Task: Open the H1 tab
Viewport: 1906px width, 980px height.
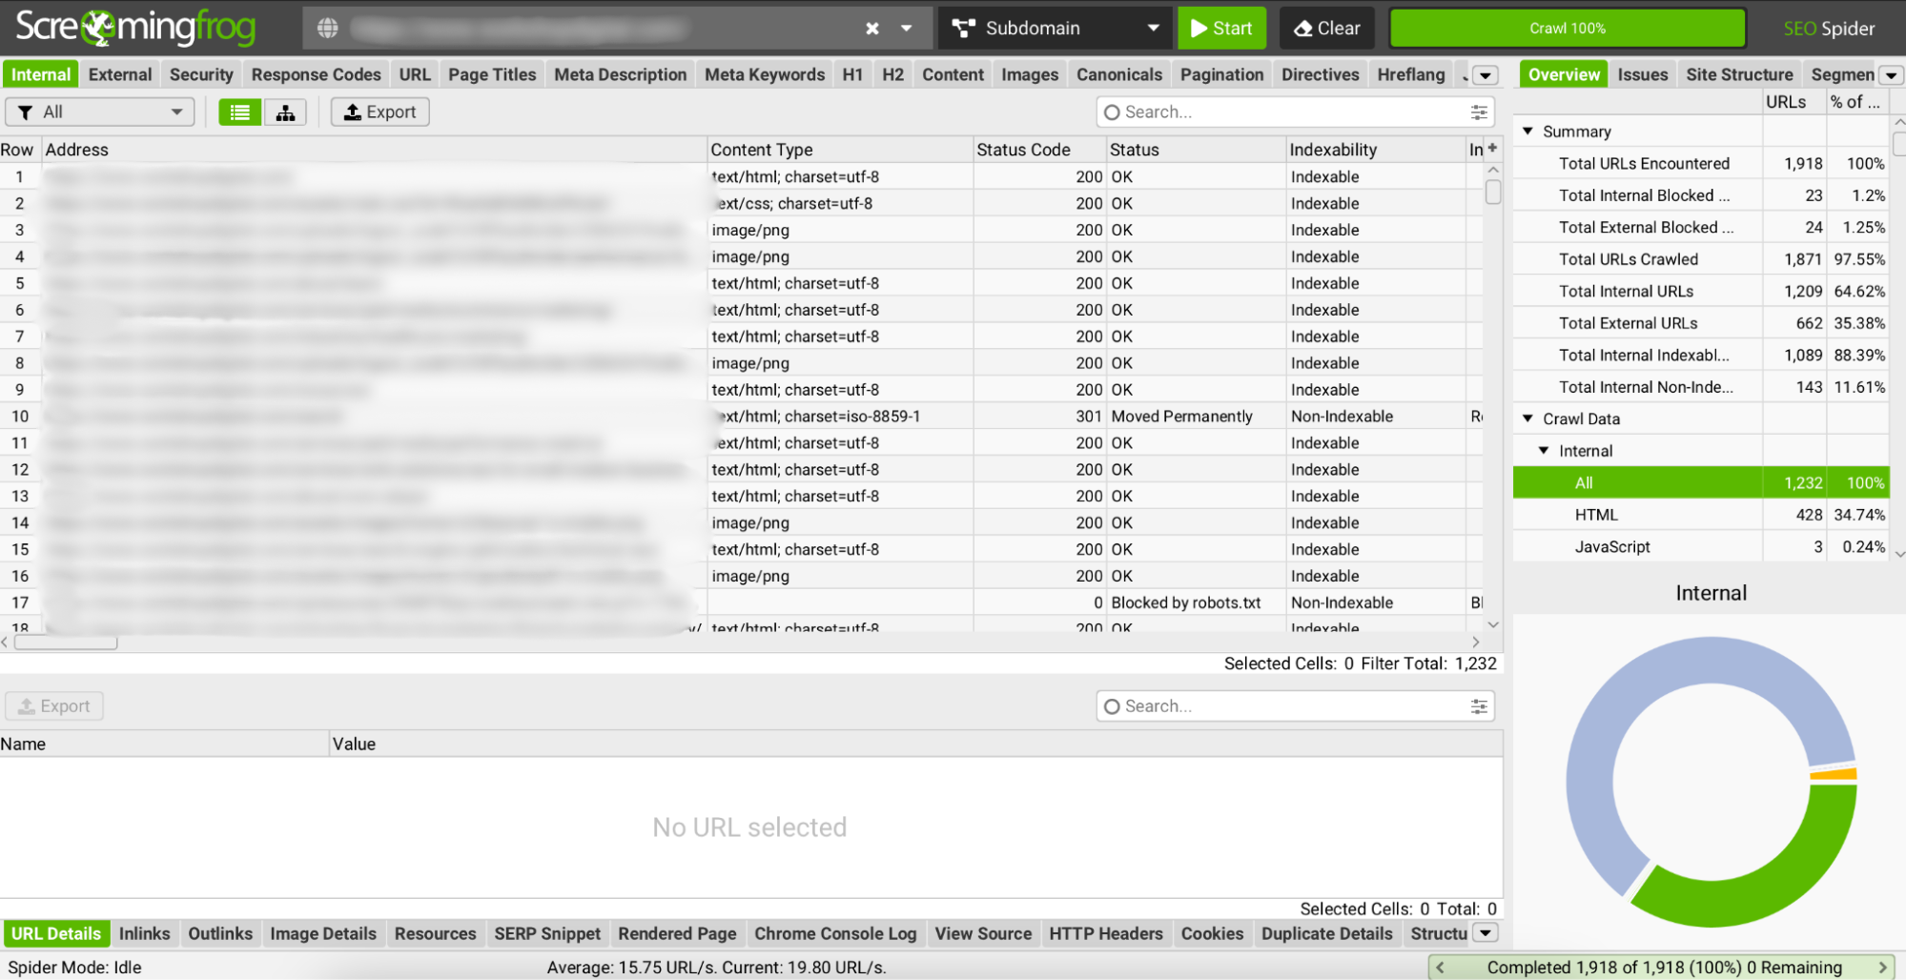Action: [x=852, y=74]
